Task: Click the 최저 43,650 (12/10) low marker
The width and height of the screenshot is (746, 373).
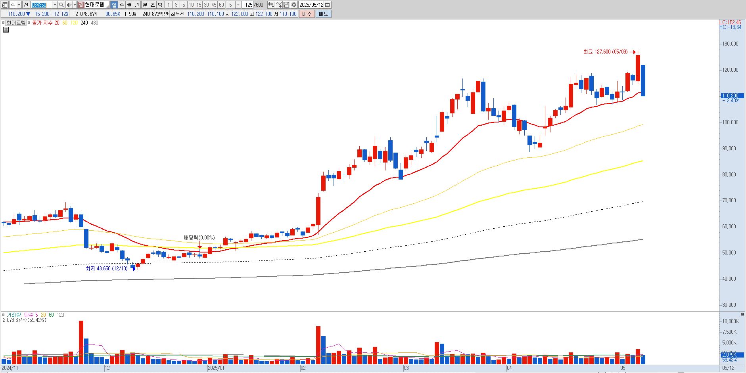Action: click(x=107, y=268)
